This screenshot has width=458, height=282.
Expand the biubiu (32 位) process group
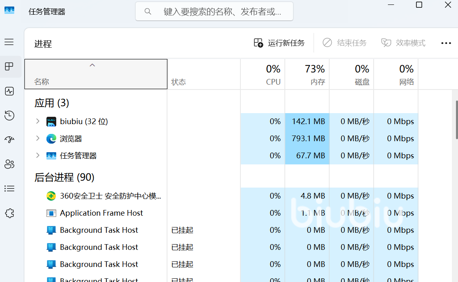click(x=37, y=121)
